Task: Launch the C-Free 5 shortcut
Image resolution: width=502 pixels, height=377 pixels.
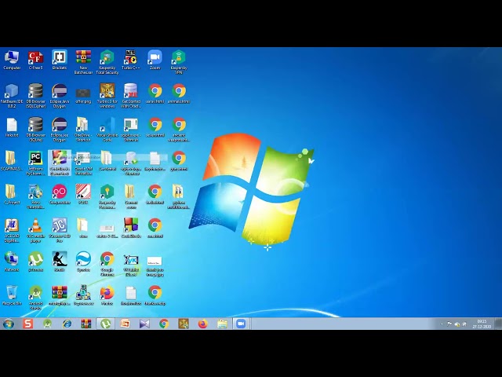Action: pos(35,60)
